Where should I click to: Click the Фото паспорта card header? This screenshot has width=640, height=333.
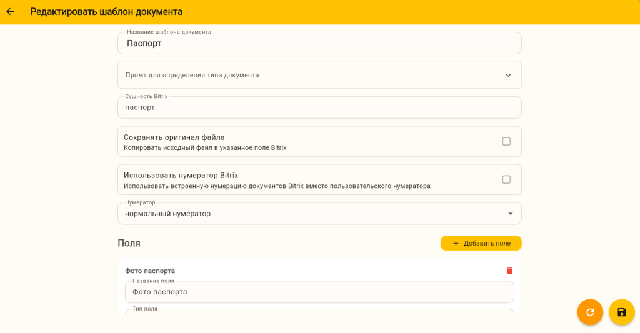pyautogui.click(x=150, y=271)
